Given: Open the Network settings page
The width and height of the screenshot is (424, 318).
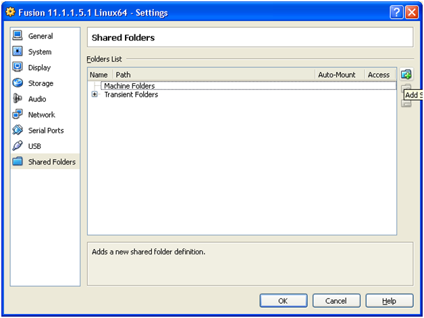Looking at the screenshot, I should click(45, 114).
